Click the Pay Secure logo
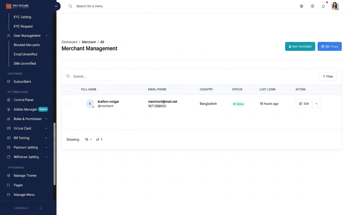The width and height of the screenshot is (347, 215). click(x=17, y=6)
